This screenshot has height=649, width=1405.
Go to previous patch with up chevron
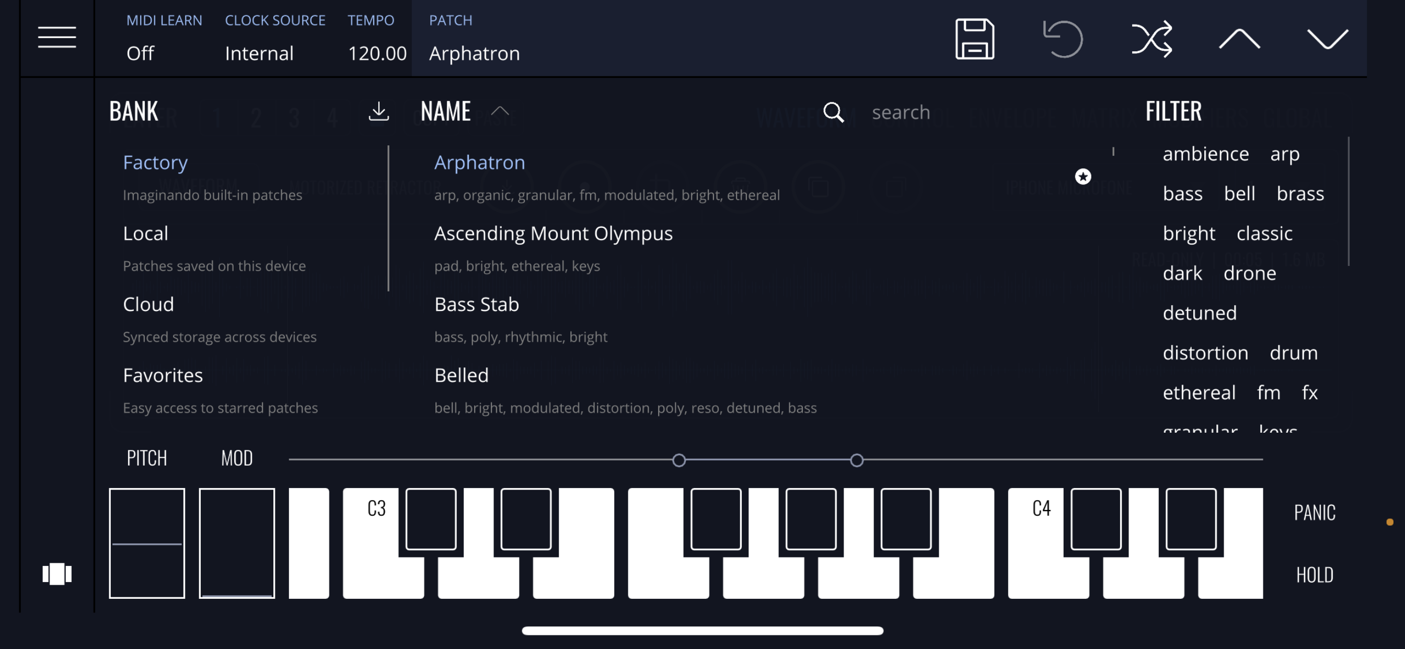click(1239, 39)
